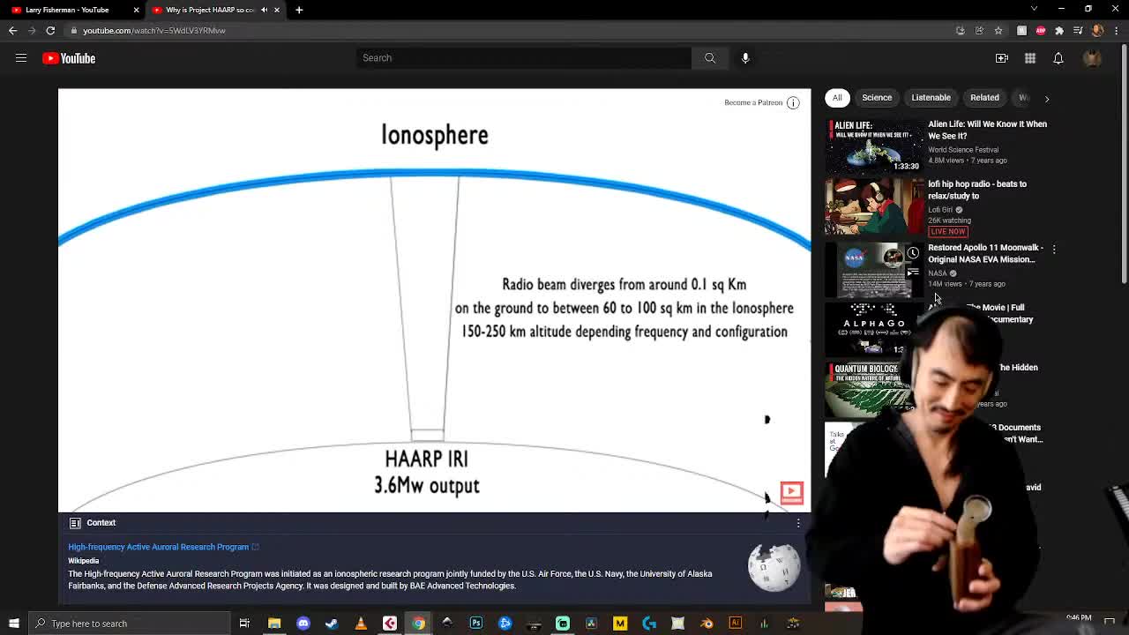1129x635 pixels.
Task: Click the video info card icon
Action: (x=793, y=103)
